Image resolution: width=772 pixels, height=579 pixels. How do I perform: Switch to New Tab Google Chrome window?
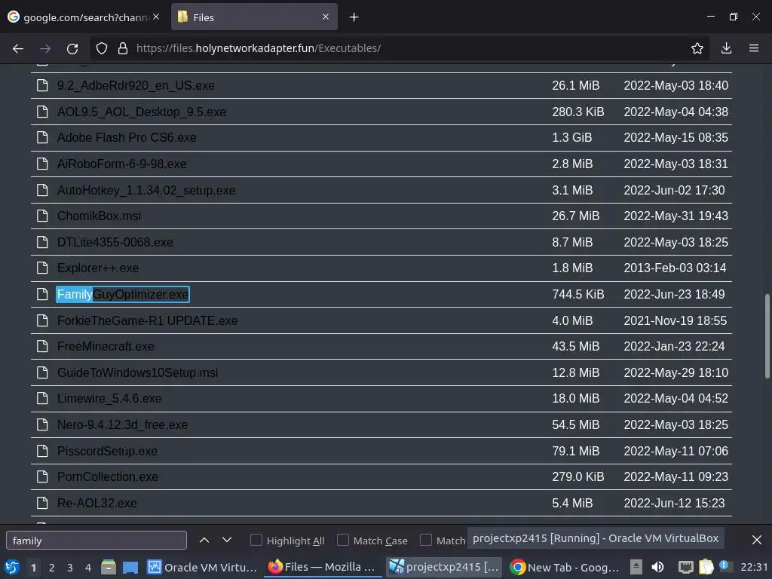pos(564,567)
